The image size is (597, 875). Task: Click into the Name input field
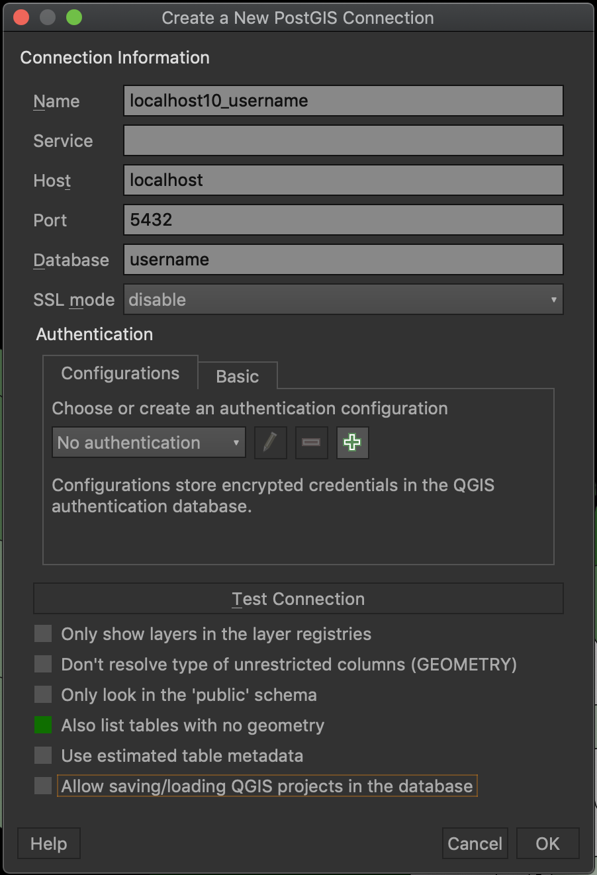tap(343, 101)
